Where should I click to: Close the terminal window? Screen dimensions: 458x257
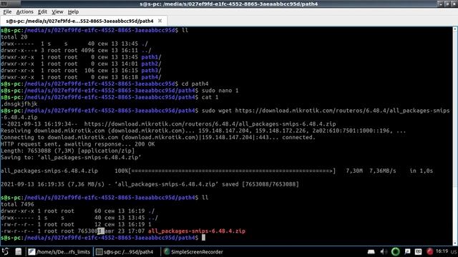pos(454,4)
